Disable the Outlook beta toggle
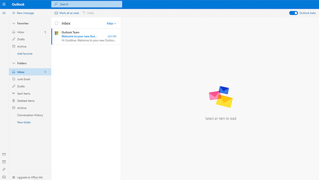319x180 pixels. [x=293, y=13]
